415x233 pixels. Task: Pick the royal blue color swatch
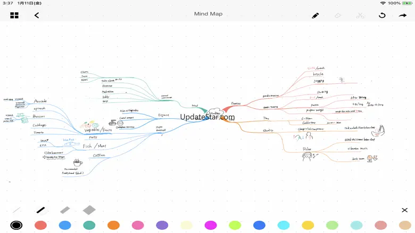(x=260, y=225)
